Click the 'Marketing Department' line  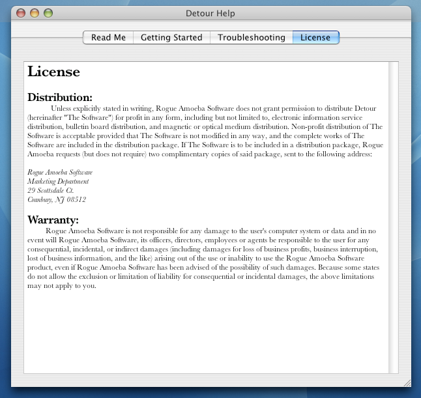[58, 182]
